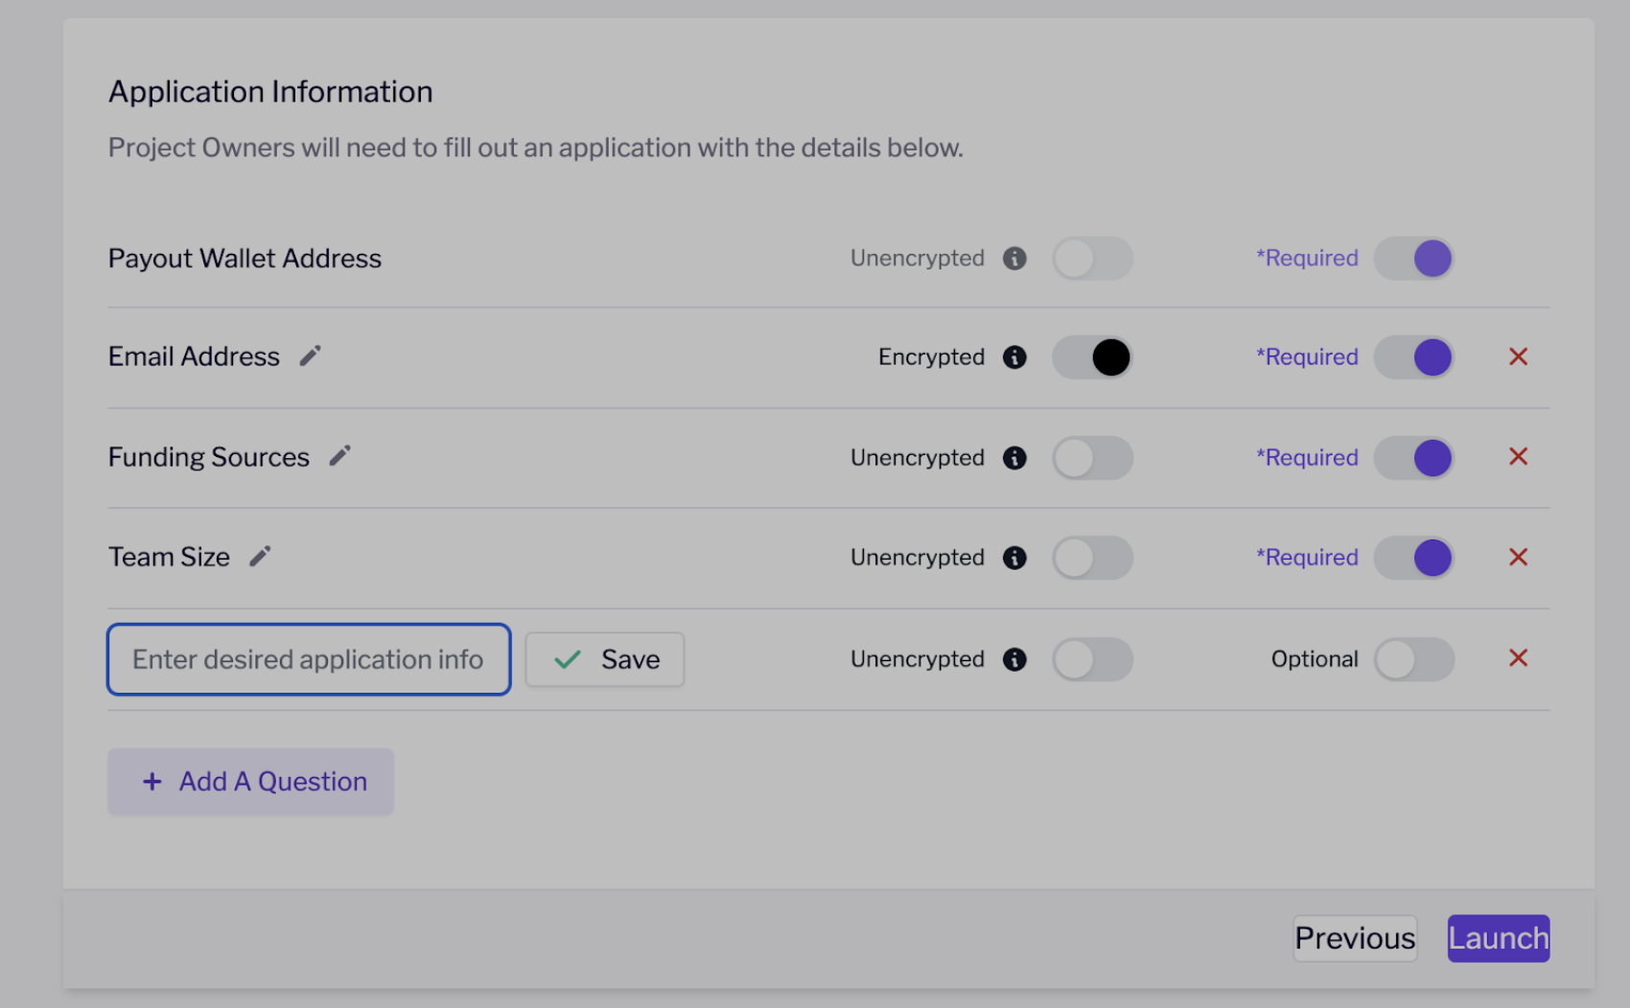
Task: Click info icon in new question row
Action: pos(1014,659)
